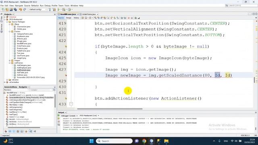
Task: Switch to the History view
Action: point(76,18)
